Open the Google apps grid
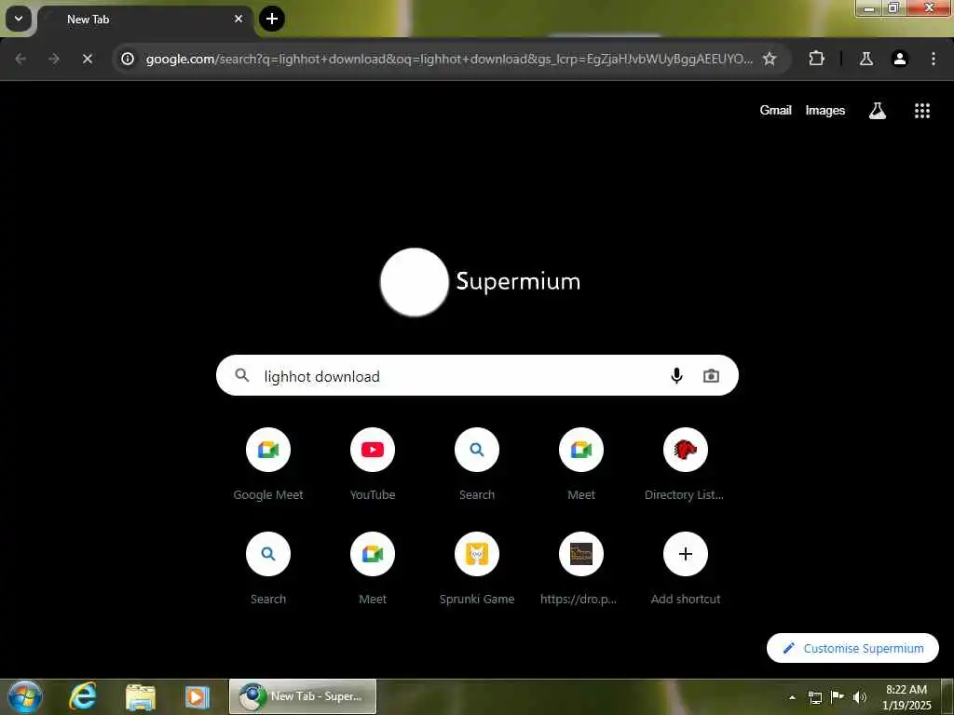This screenshot has height=715, width=954. [x=922, y=110]
